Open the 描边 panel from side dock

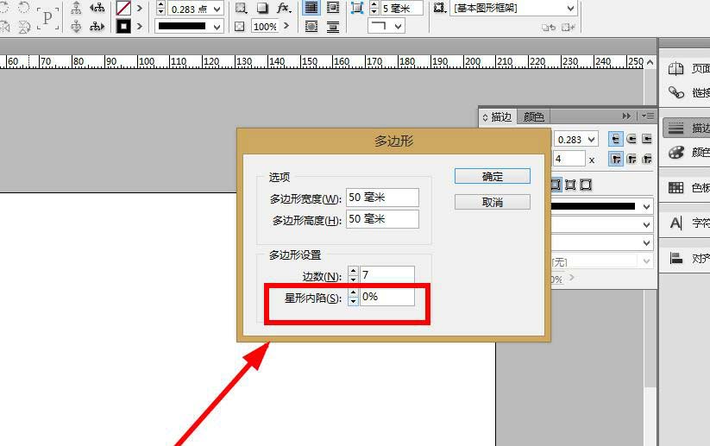[686, 129]
